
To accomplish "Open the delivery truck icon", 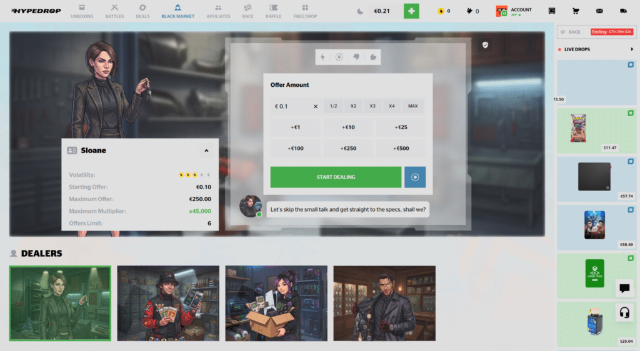I will (623, 11).
